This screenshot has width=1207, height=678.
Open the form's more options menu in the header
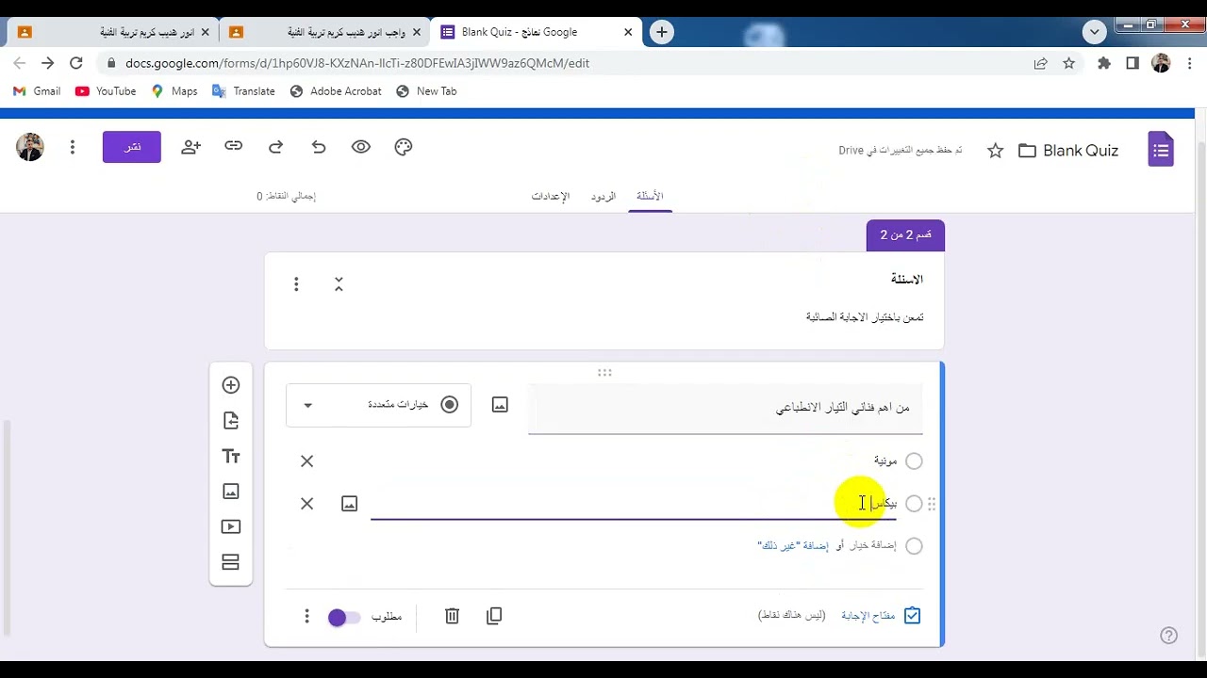[x=73, y=147]
